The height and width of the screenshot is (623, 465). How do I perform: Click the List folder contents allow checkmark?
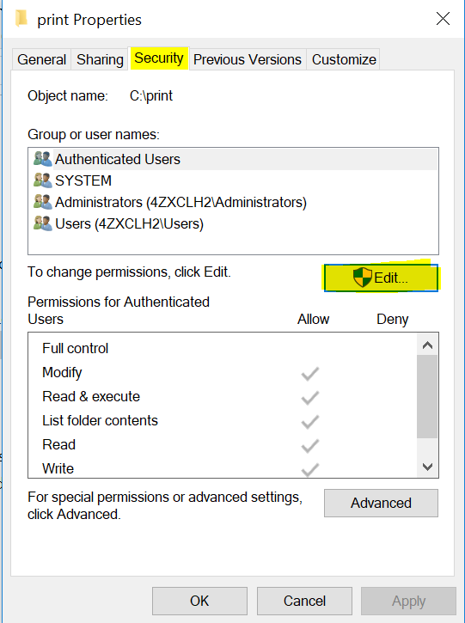tap(310, 422)
